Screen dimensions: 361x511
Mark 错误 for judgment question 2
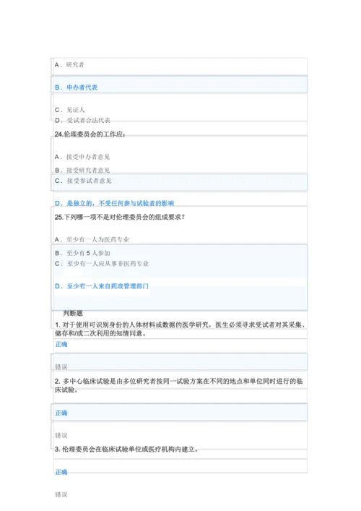coord(61,435)
